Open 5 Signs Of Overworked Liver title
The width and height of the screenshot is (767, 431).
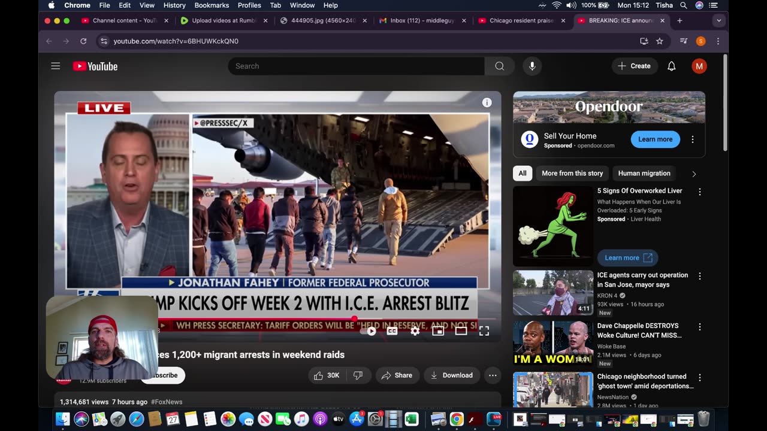tap(639, 190)
